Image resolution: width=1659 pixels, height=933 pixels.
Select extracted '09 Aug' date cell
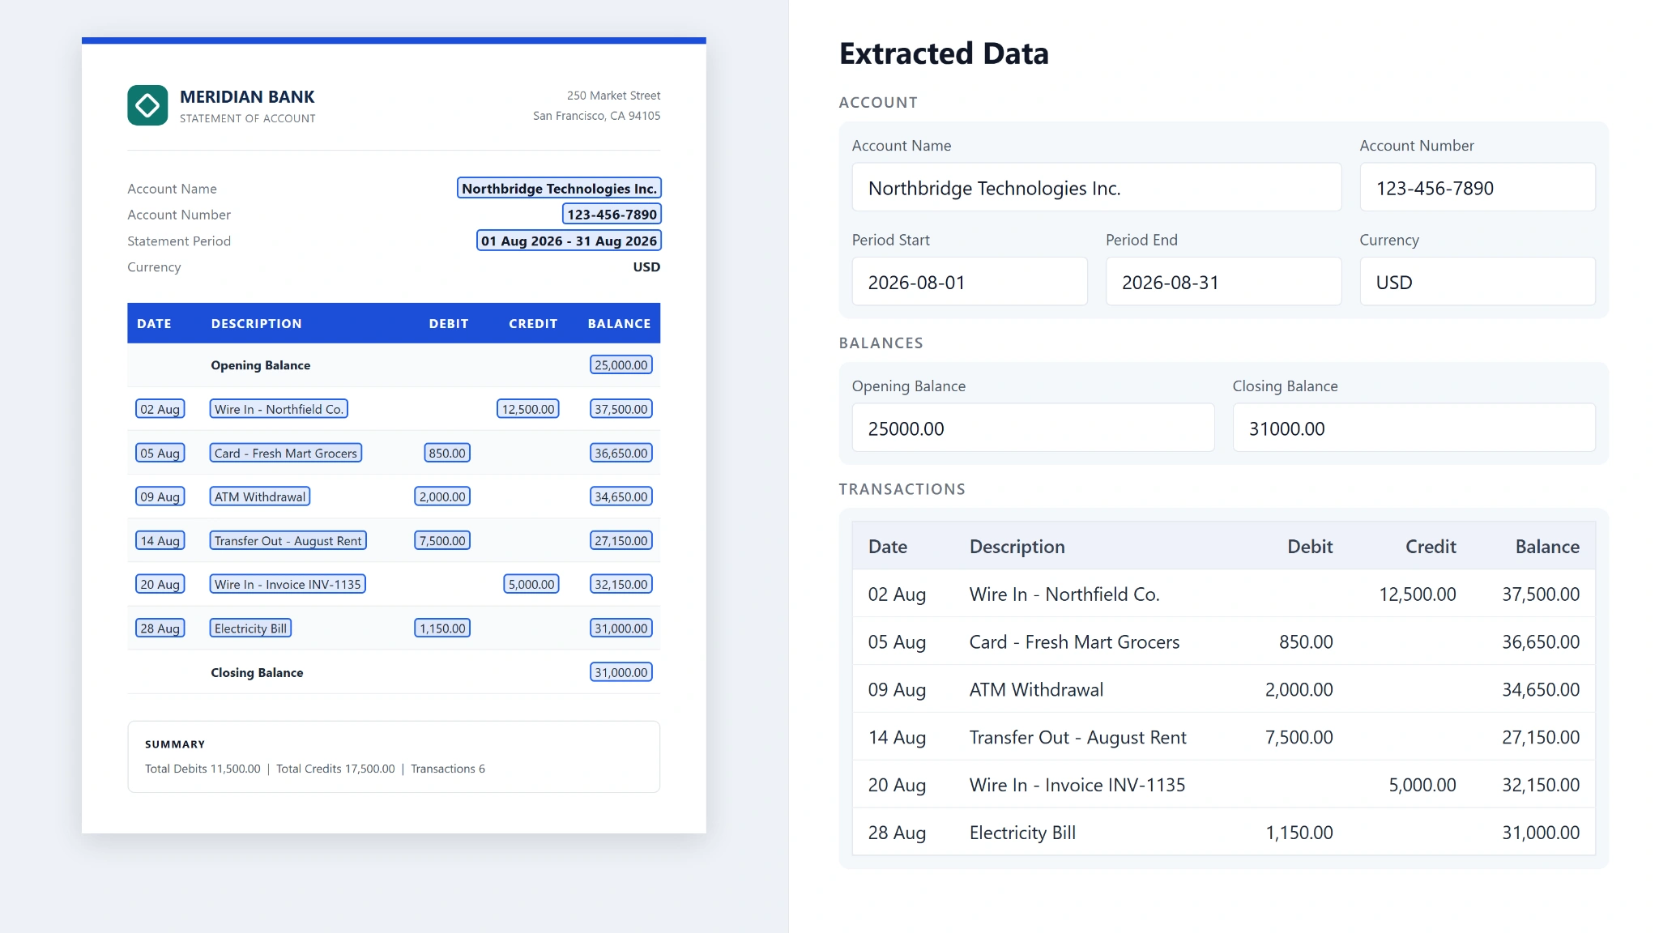897,689
